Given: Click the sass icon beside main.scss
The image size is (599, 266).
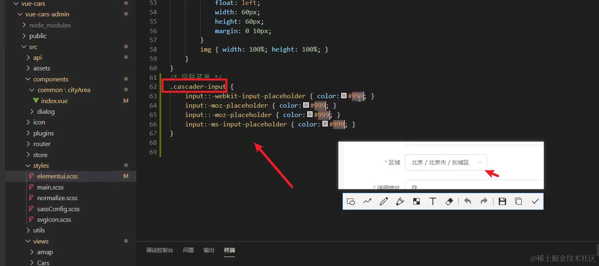Looking at the screenshot, I should point(32,187).
